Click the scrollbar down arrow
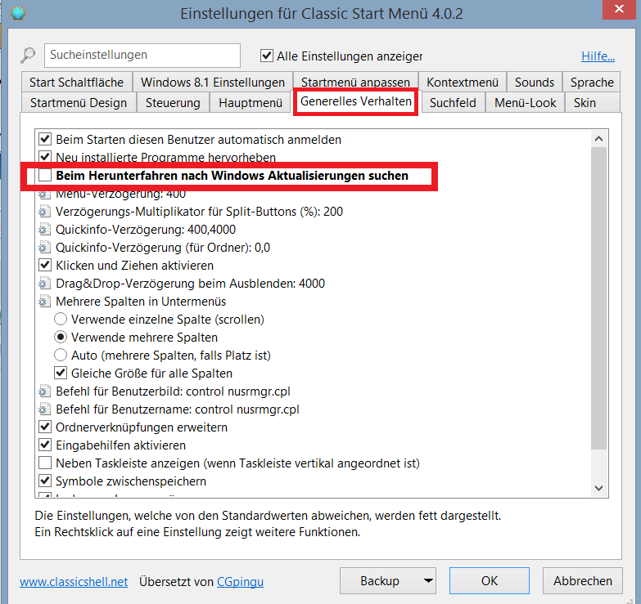This screenshot has height=604, width=641. 599,488
